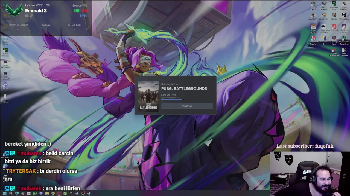Open Copilot from the taskbar
This screenshot has height=196, width=350.
[23, 193]
